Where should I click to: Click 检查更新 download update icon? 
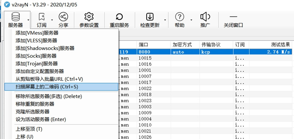[x=150, y=17]
